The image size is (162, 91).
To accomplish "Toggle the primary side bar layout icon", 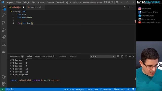I will (x=105, y=2).
